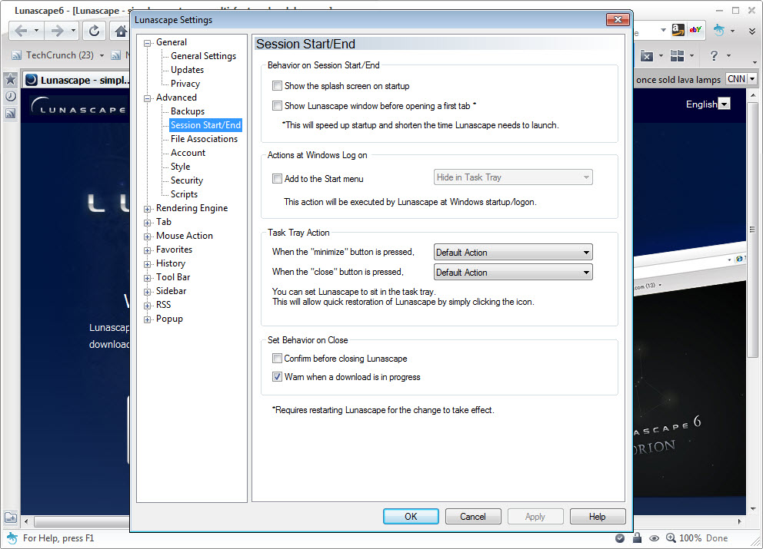
Task: Select General Settings in the settings tree
Action: point(203,56)
